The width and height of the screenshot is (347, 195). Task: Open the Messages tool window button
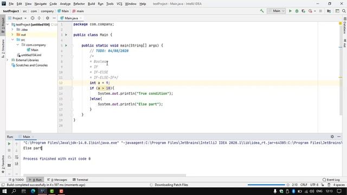pos(57,179)
